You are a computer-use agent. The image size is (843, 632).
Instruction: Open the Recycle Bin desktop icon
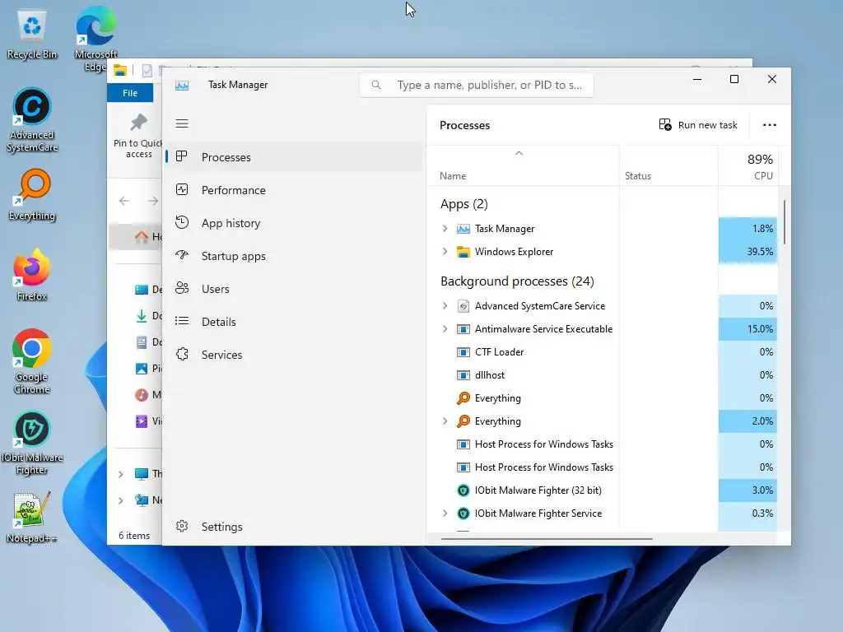(32, 35)
